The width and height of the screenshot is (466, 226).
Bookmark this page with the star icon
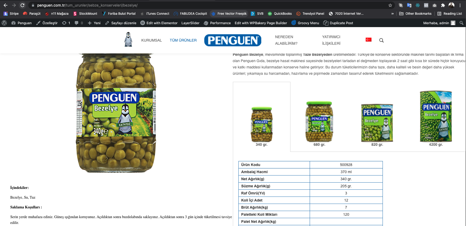tap(390, 5)
